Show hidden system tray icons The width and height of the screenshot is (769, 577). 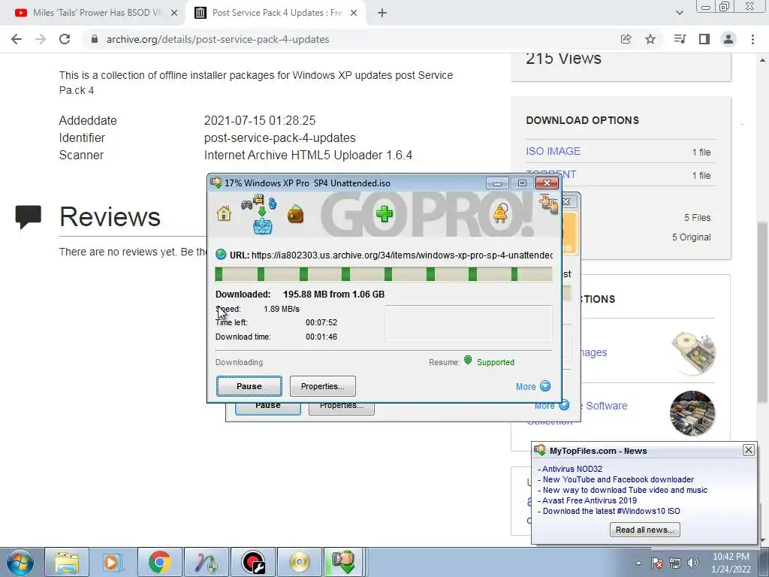point(638,563)
